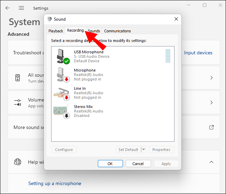Image resolution: width=226 pixels, height=194 pixels.
Task: Click the Cancel button
Action: click(138, 164)
